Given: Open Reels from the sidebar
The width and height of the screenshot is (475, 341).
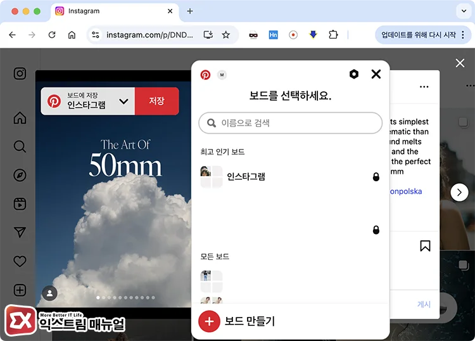Looking at the screenshot, I should point(20,204).
